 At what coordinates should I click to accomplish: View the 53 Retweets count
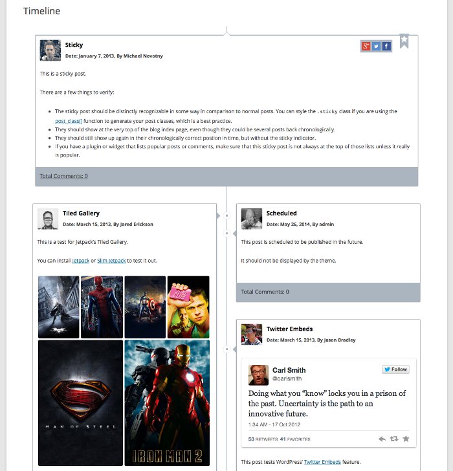pyautogui.click(x=263, y=439)
